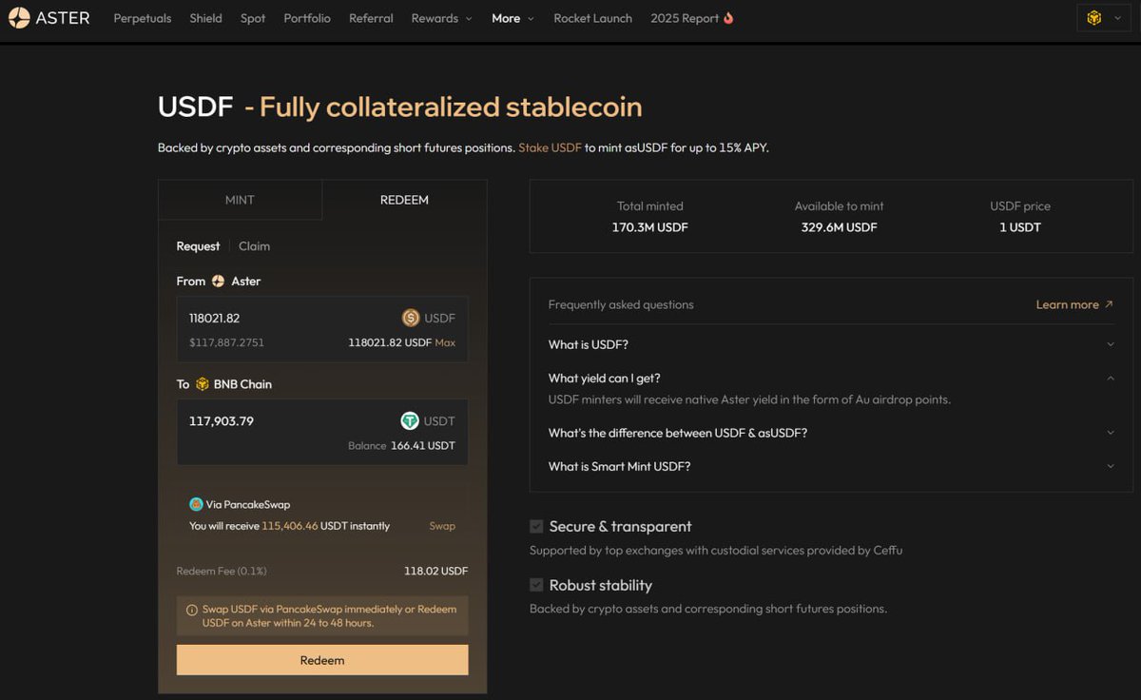
Task: Open the BNB chain network selector icon
Action: (x=1094, y=18)
